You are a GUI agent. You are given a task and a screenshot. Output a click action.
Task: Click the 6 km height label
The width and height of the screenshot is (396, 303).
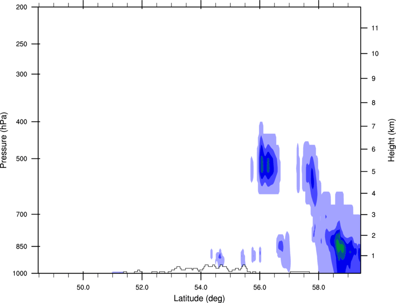[x=374, y=149]
